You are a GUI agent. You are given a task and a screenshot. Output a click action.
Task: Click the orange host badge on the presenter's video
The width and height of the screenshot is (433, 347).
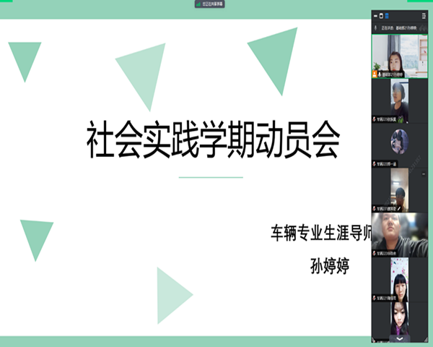click(x=375, y=73)
